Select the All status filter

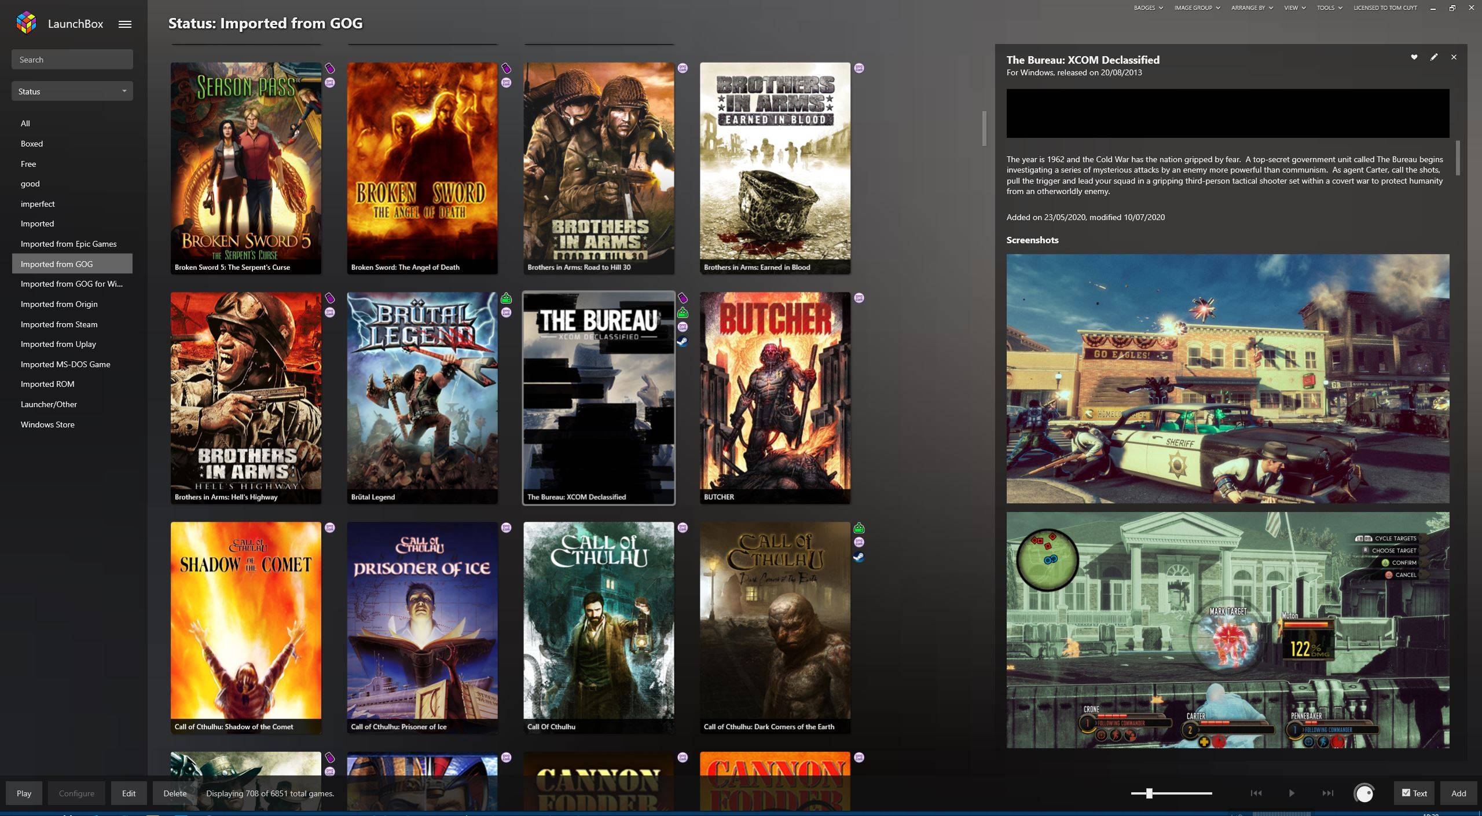72,123
